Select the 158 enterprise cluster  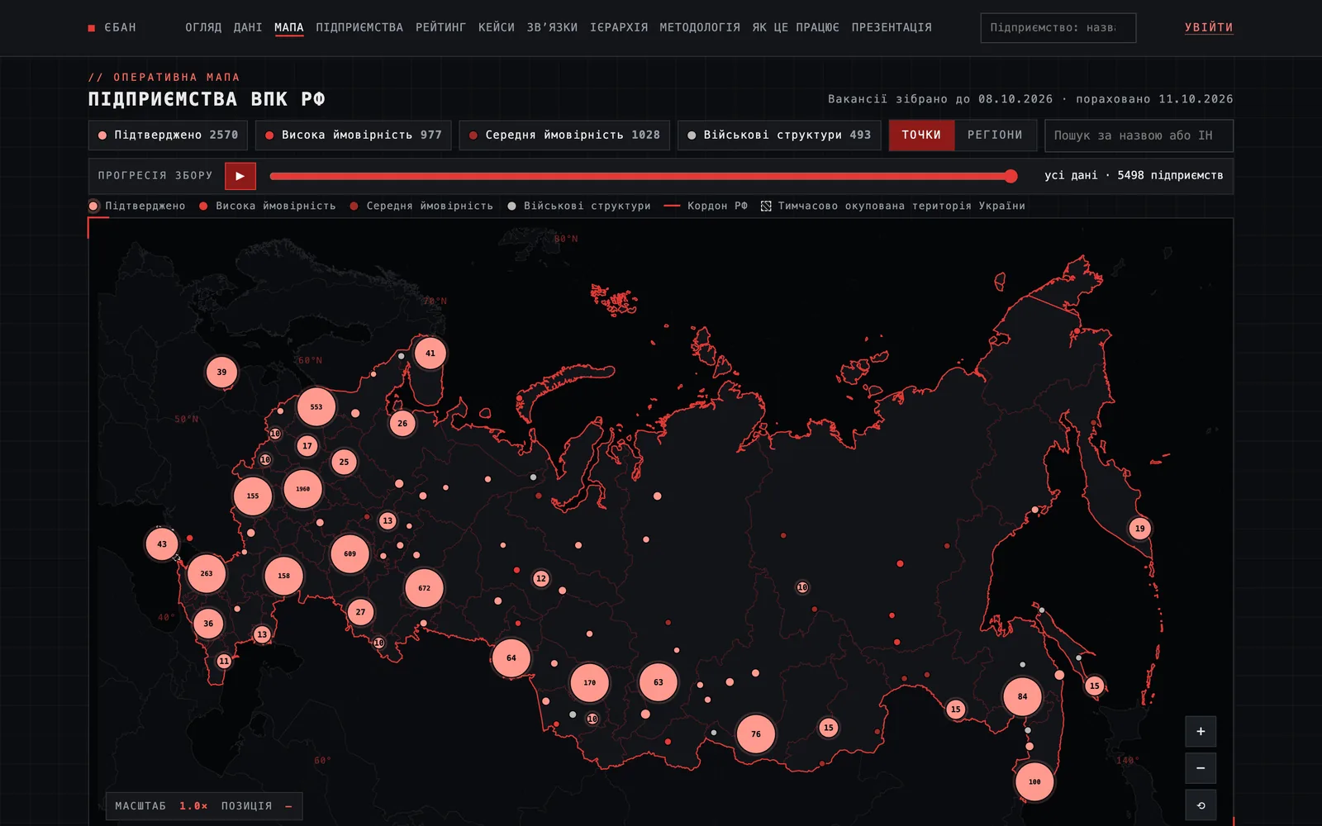284,576
